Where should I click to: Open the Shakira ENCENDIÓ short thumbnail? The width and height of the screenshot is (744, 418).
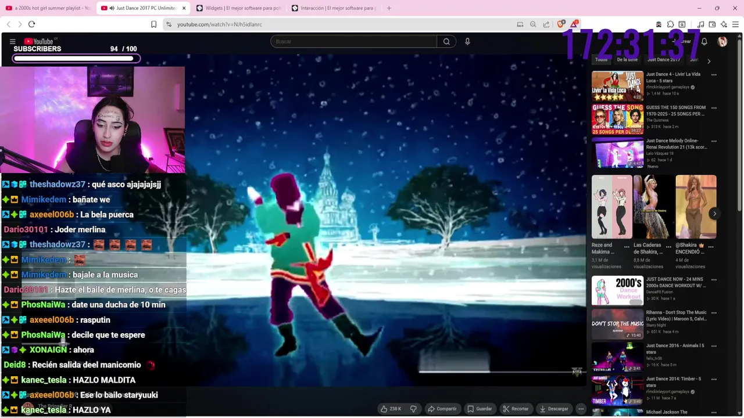click(x=696, y=207)
